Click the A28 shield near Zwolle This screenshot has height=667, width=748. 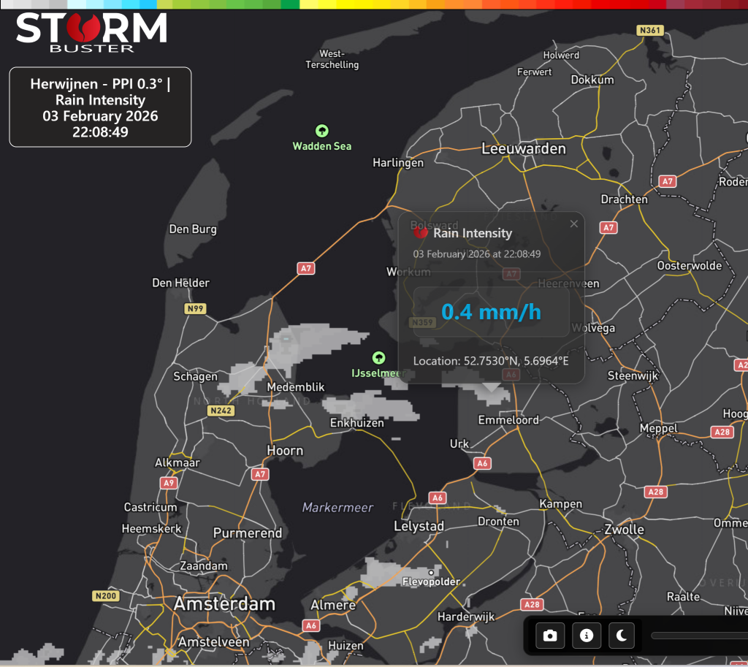point(655,492)
